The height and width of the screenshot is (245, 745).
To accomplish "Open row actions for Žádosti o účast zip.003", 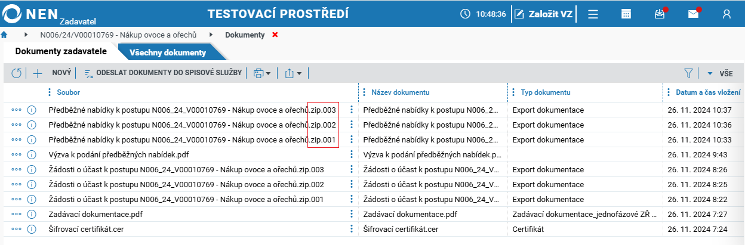I will pyautogui.click(x=17, y=169).
